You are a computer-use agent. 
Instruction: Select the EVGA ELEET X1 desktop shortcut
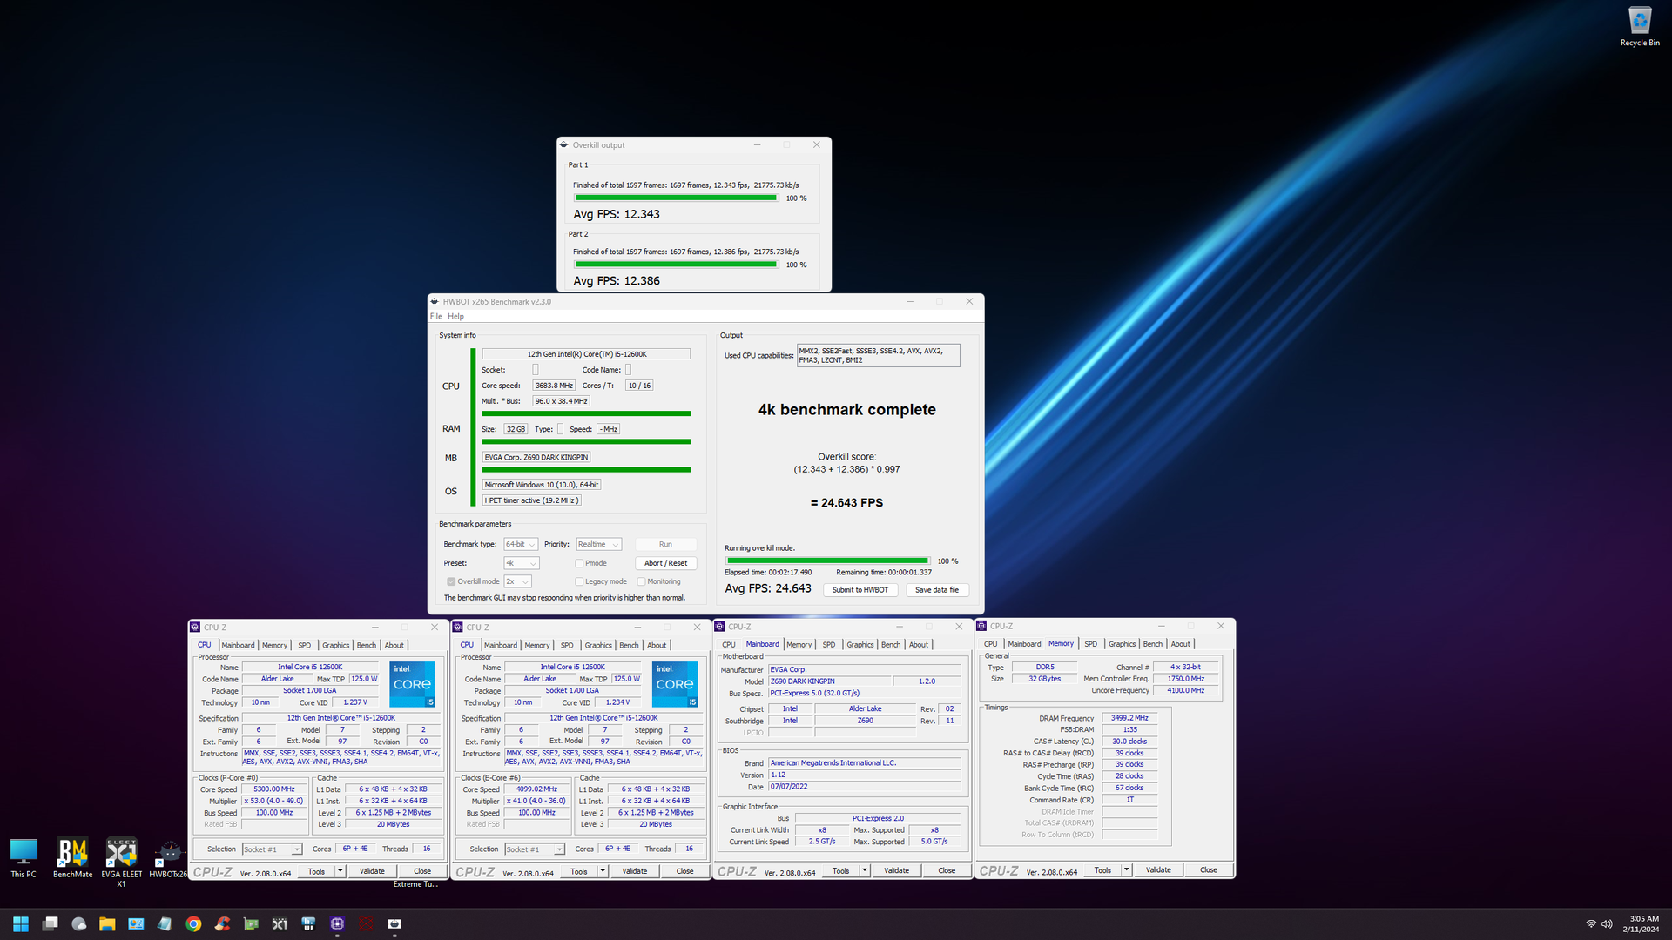point(121,863)
